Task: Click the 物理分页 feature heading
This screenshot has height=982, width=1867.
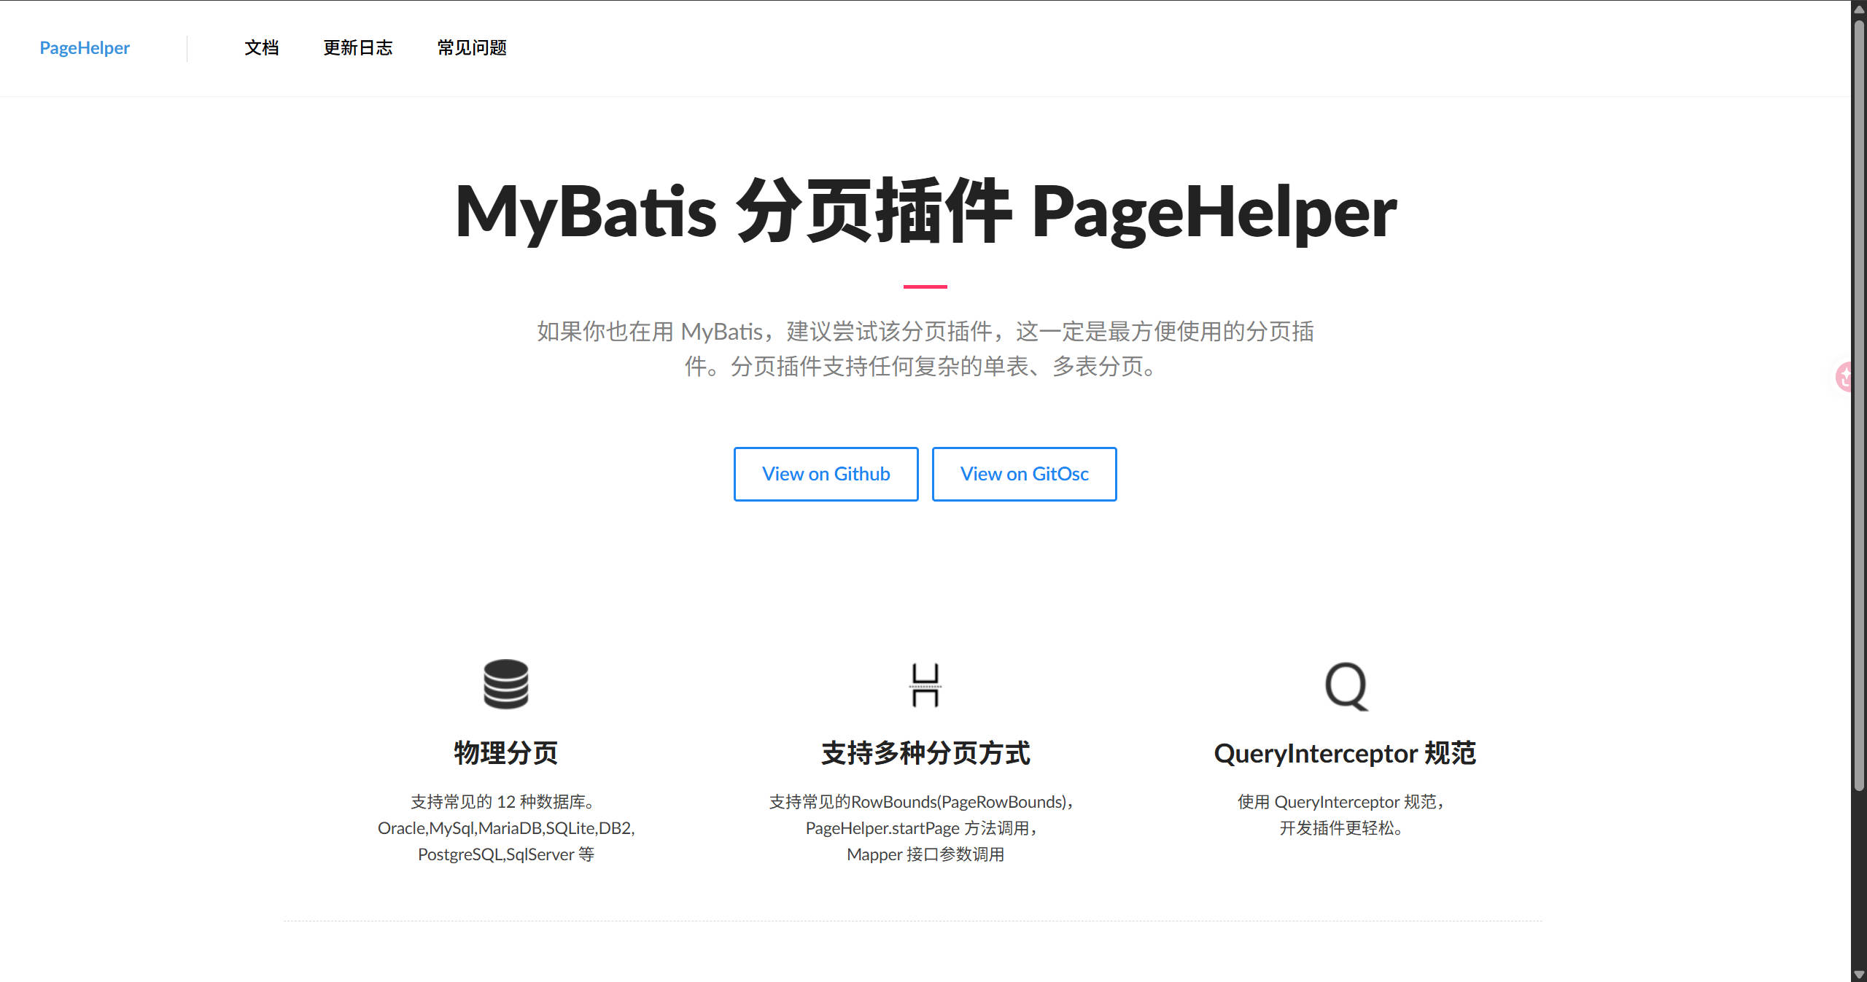Action: [505, 755]
